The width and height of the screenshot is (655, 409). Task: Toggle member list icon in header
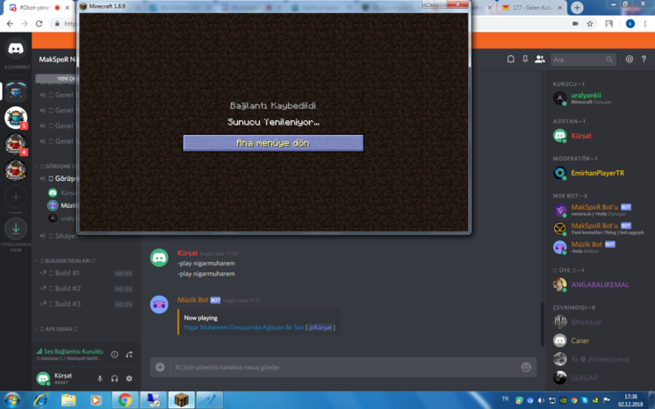pos(540,60)
